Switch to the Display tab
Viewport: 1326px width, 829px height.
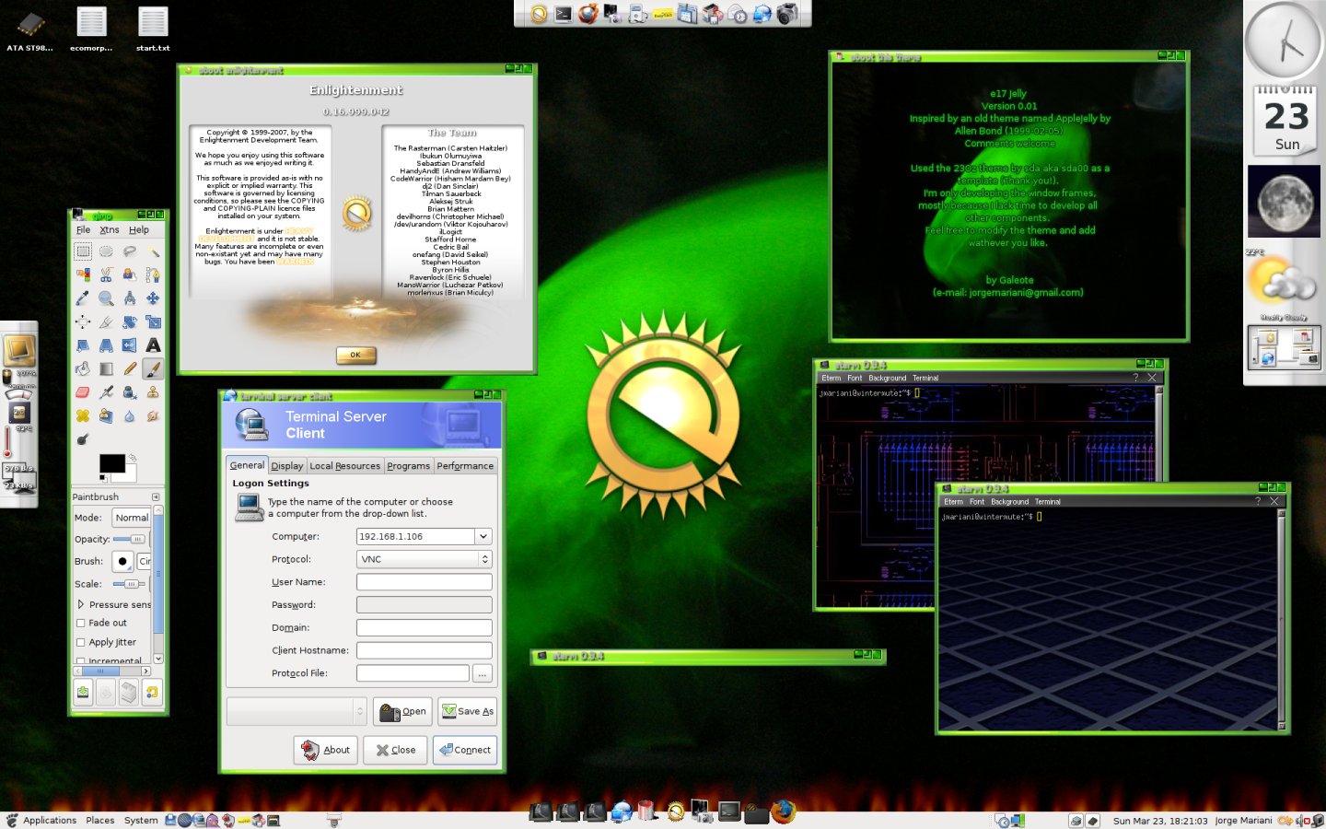click(x=287, y=466)
